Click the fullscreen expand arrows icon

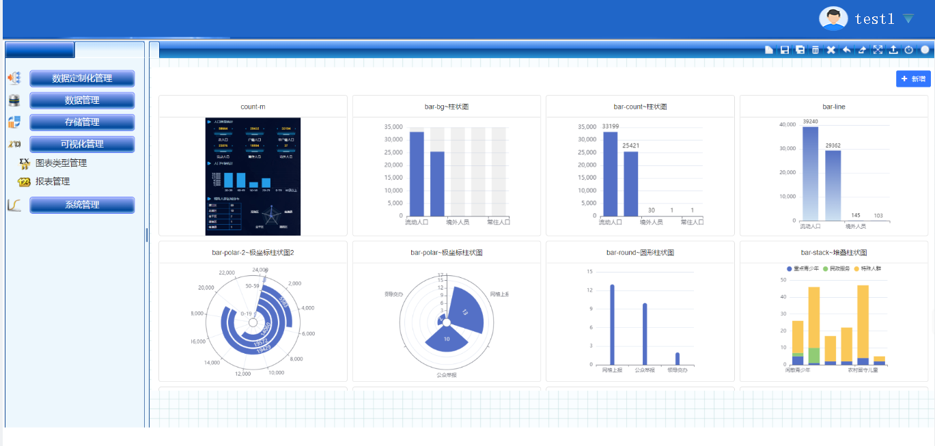tap(878, 50)
